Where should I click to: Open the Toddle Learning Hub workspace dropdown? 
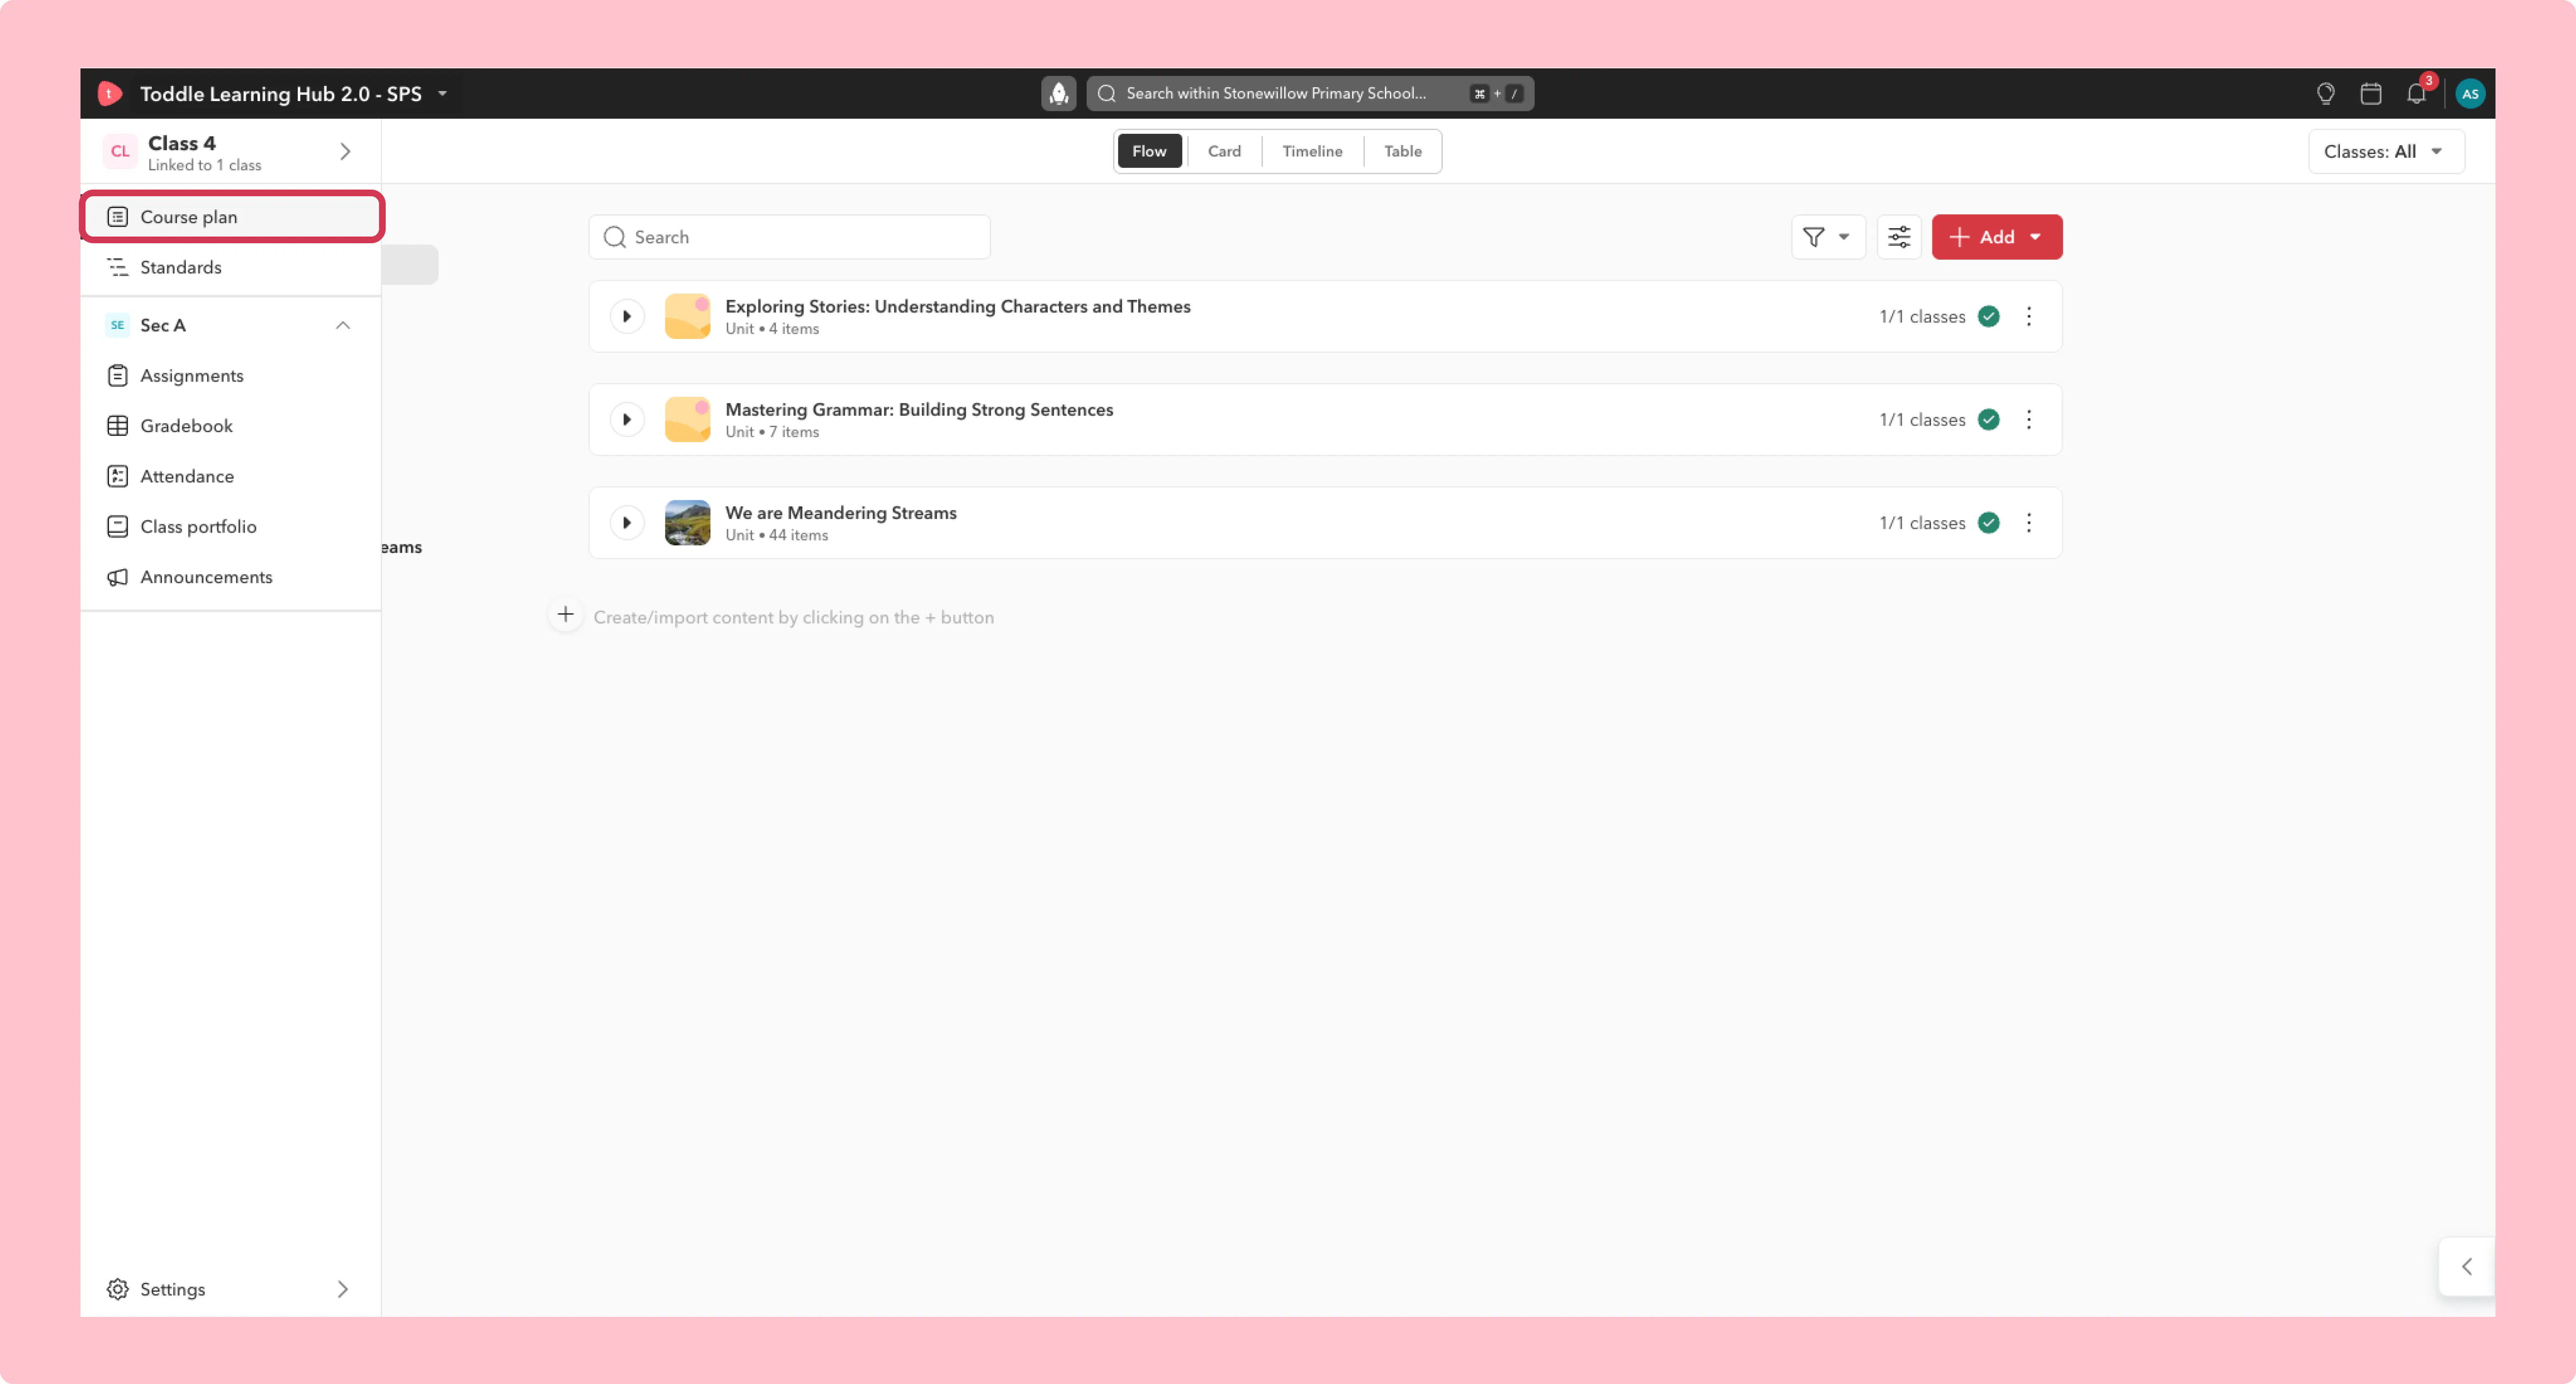click(442, 94)
